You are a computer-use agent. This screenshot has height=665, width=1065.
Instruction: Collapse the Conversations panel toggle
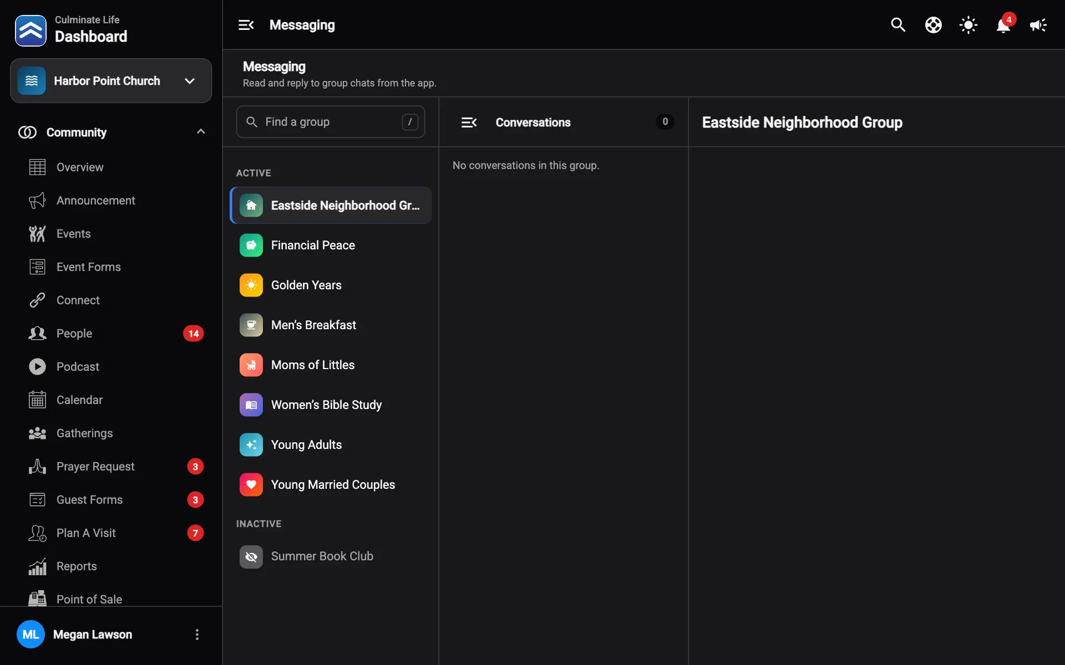pyautogui.click(x=469, y=122)
